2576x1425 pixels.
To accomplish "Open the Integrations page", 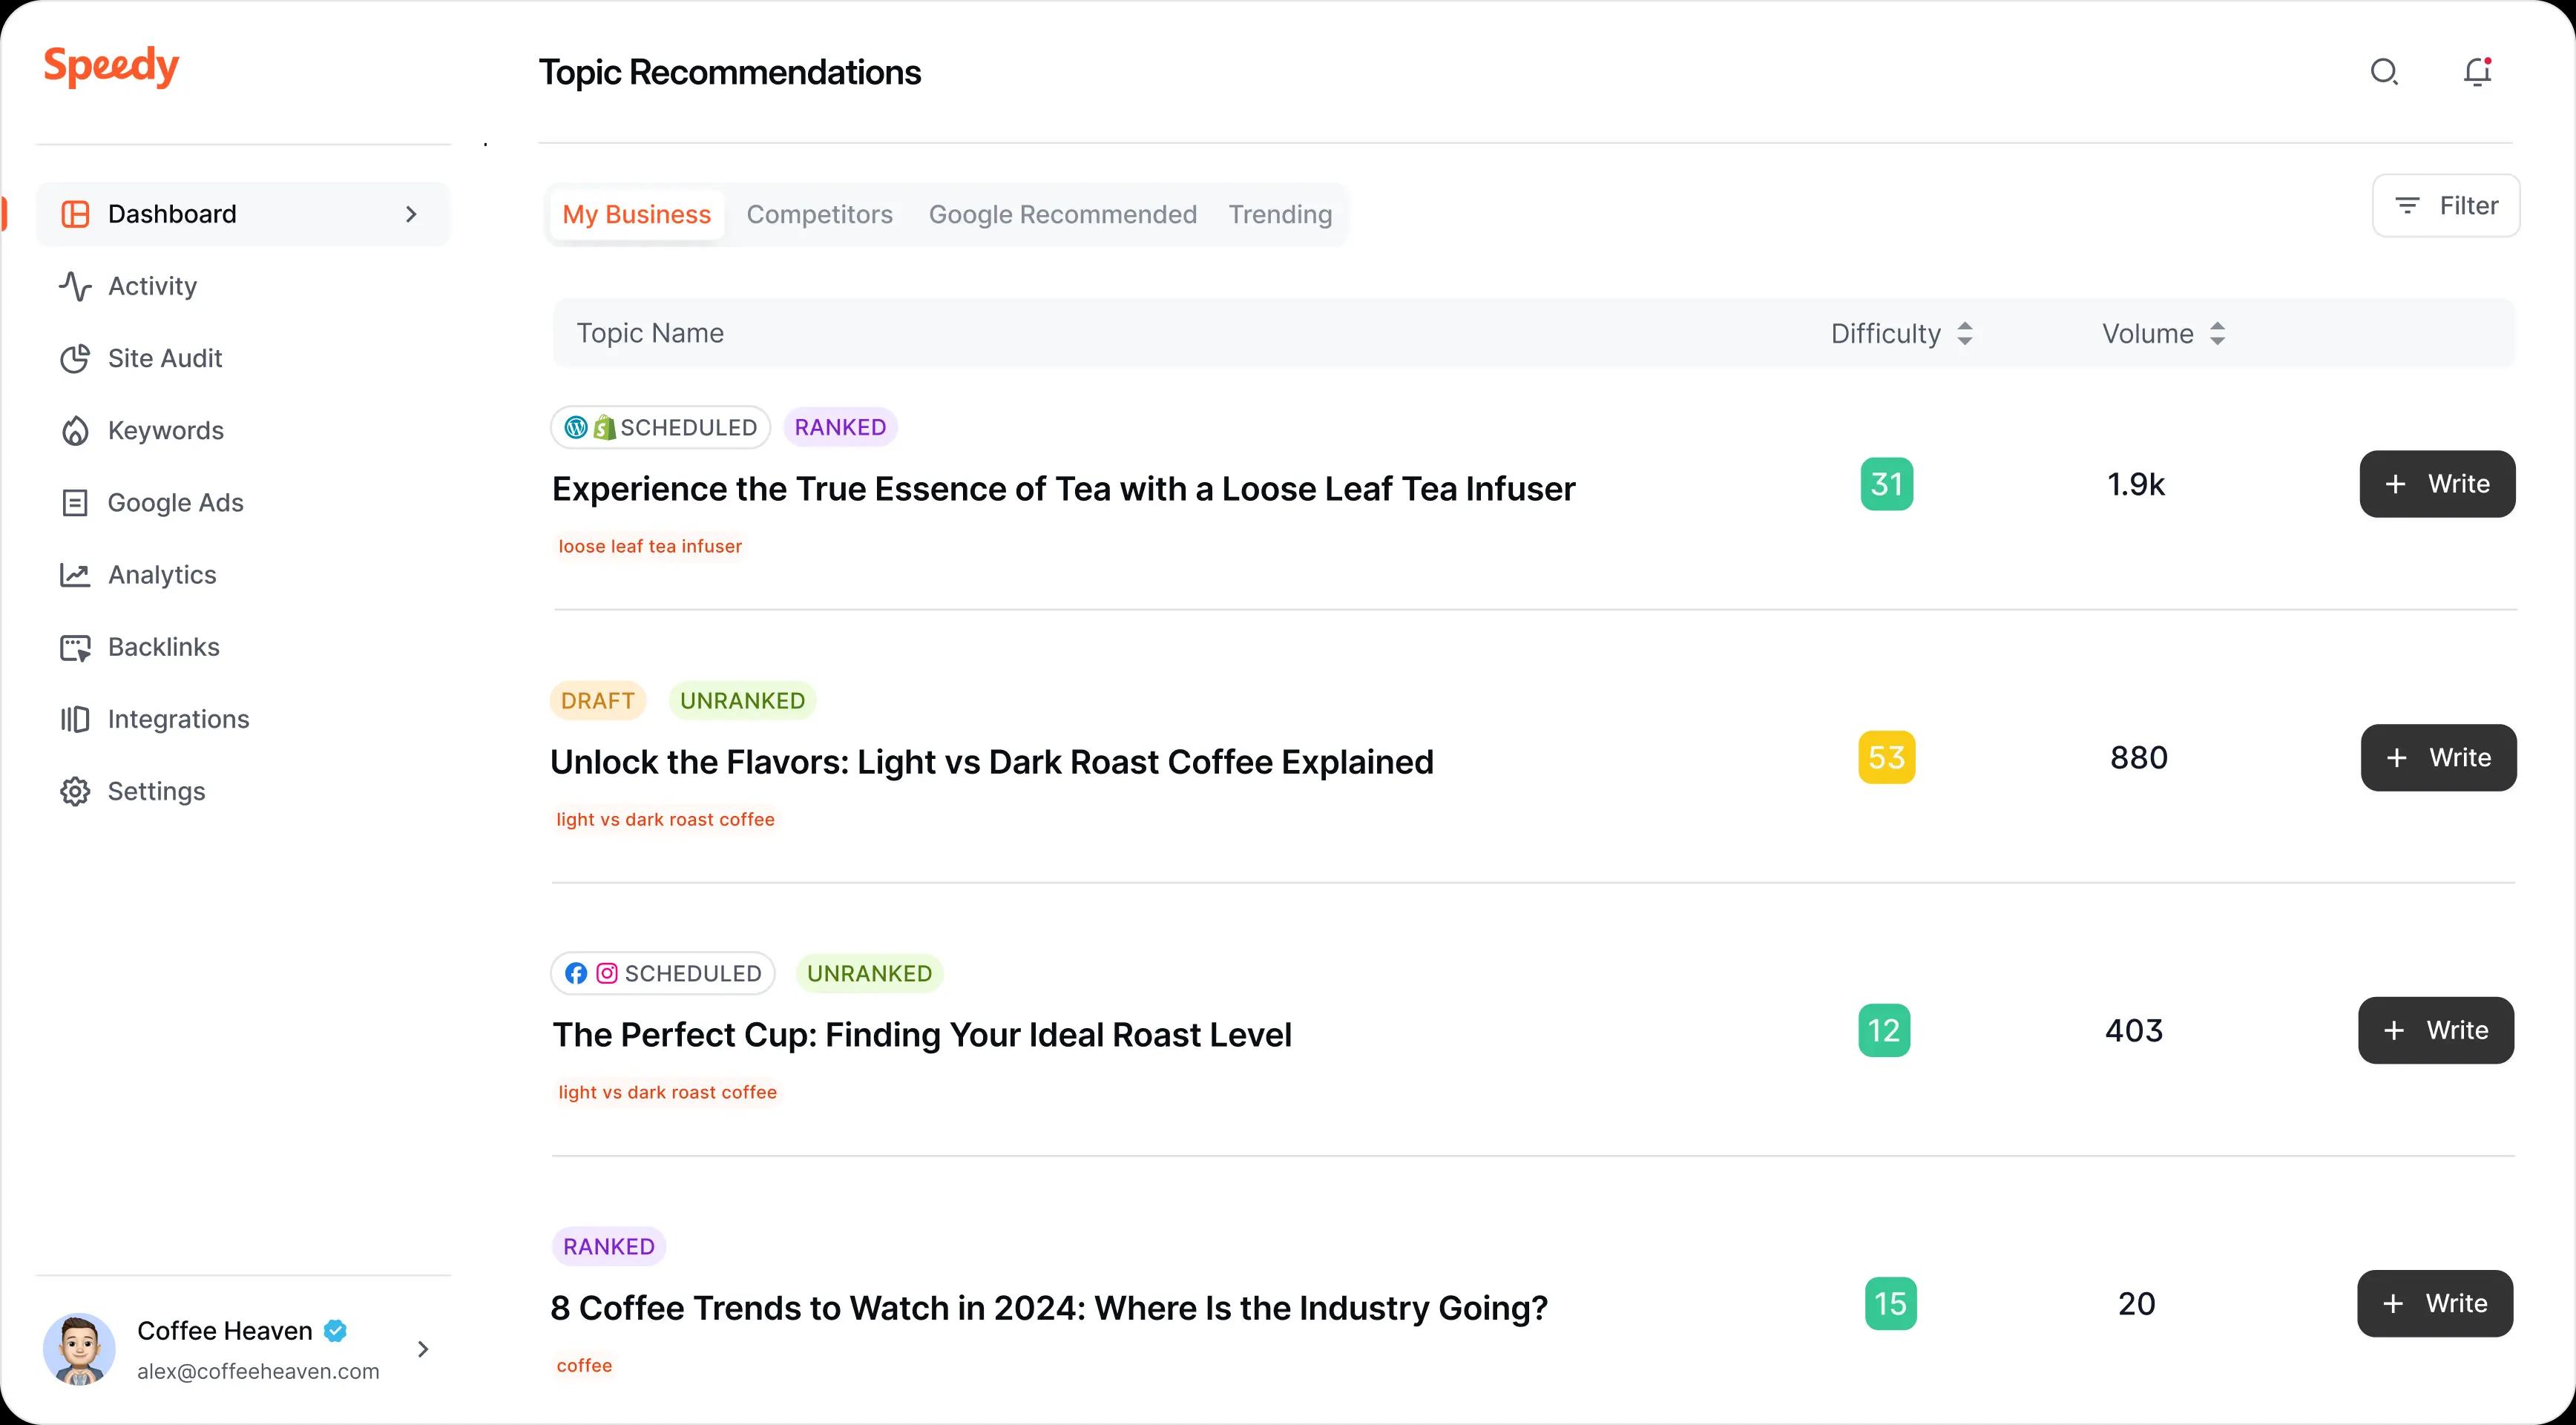I will tap(178, 719).
